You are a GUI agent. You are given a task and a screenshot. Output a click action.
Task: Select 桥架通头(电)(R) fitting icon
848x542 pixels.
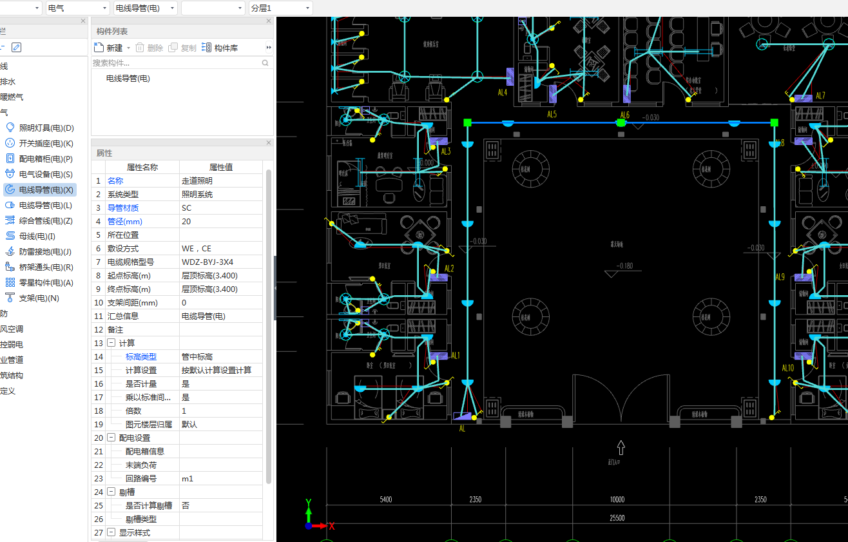click(10, 267)
